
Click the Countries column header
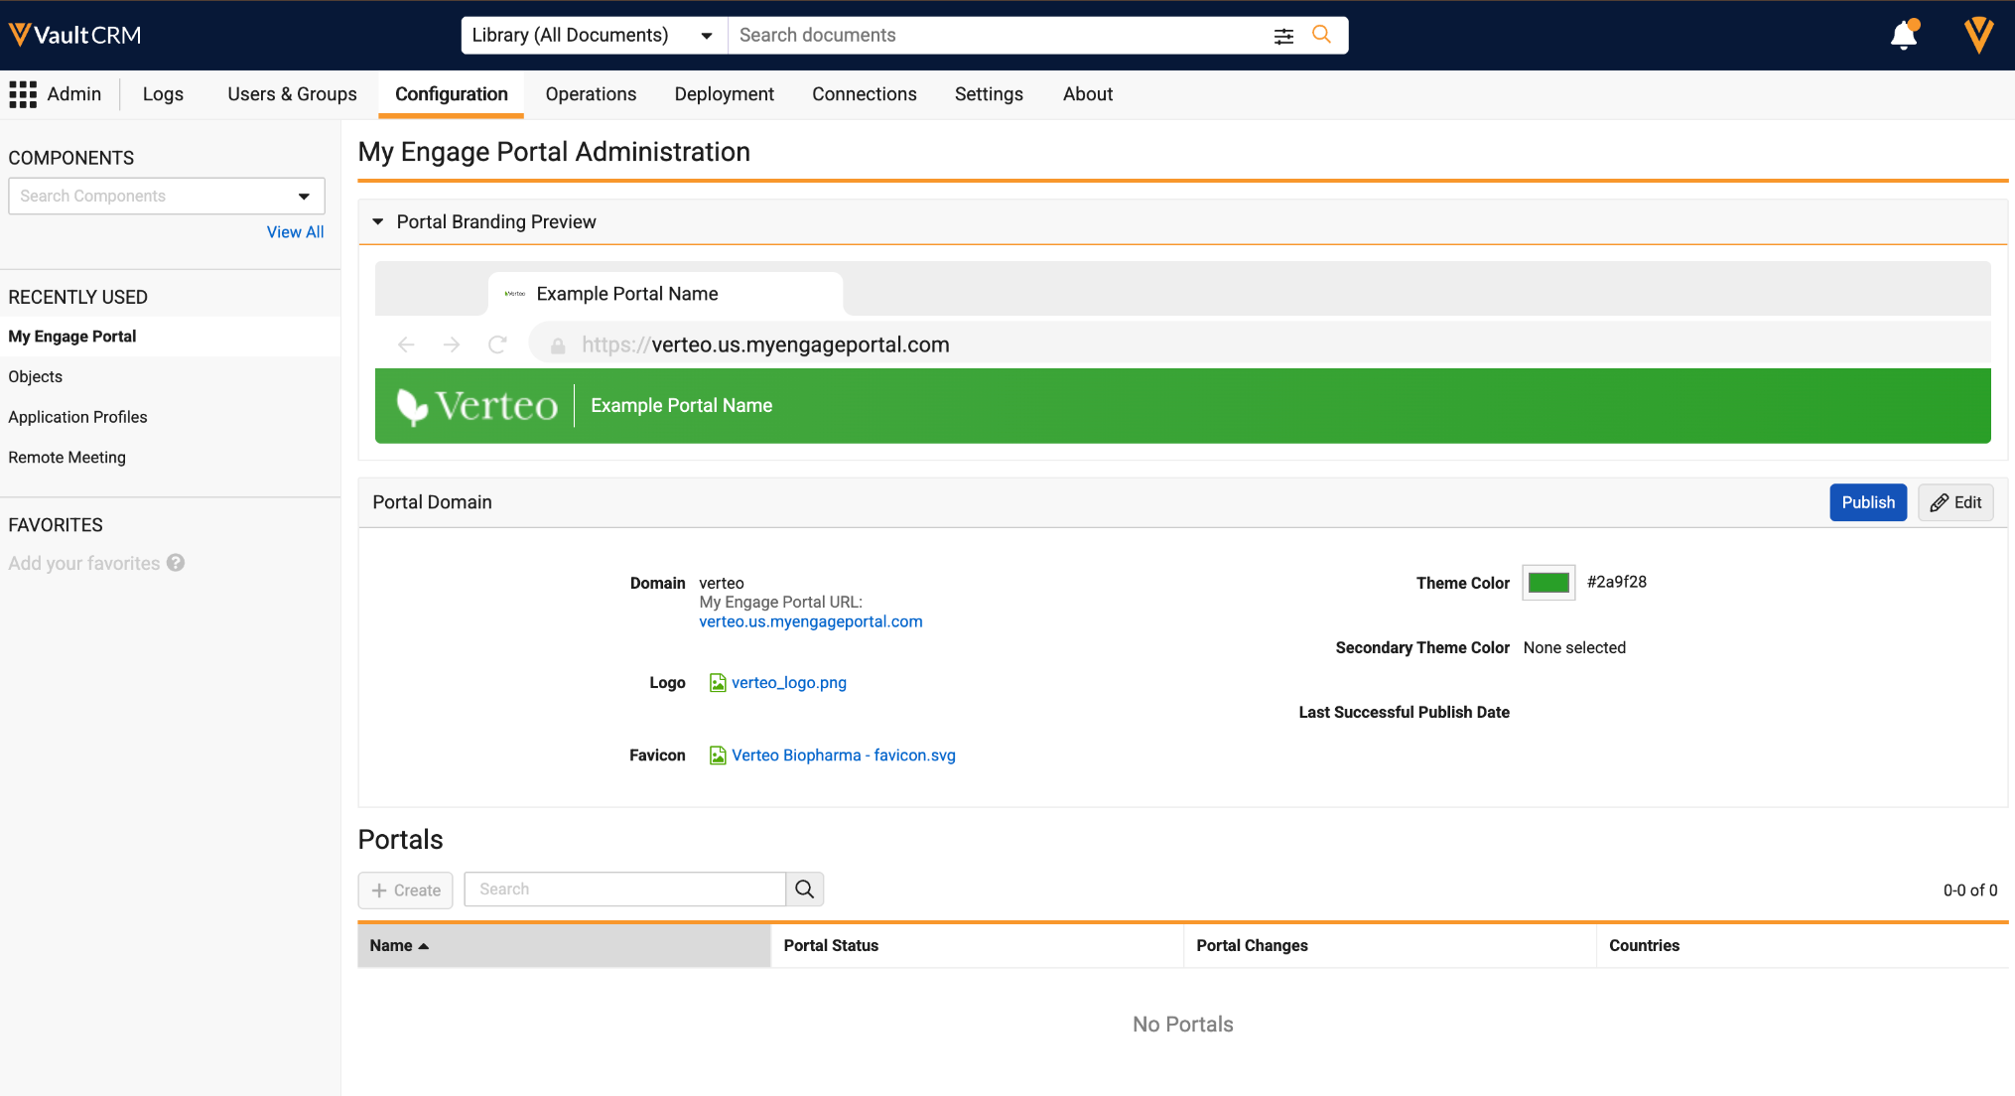click(x=1803, y=946)
